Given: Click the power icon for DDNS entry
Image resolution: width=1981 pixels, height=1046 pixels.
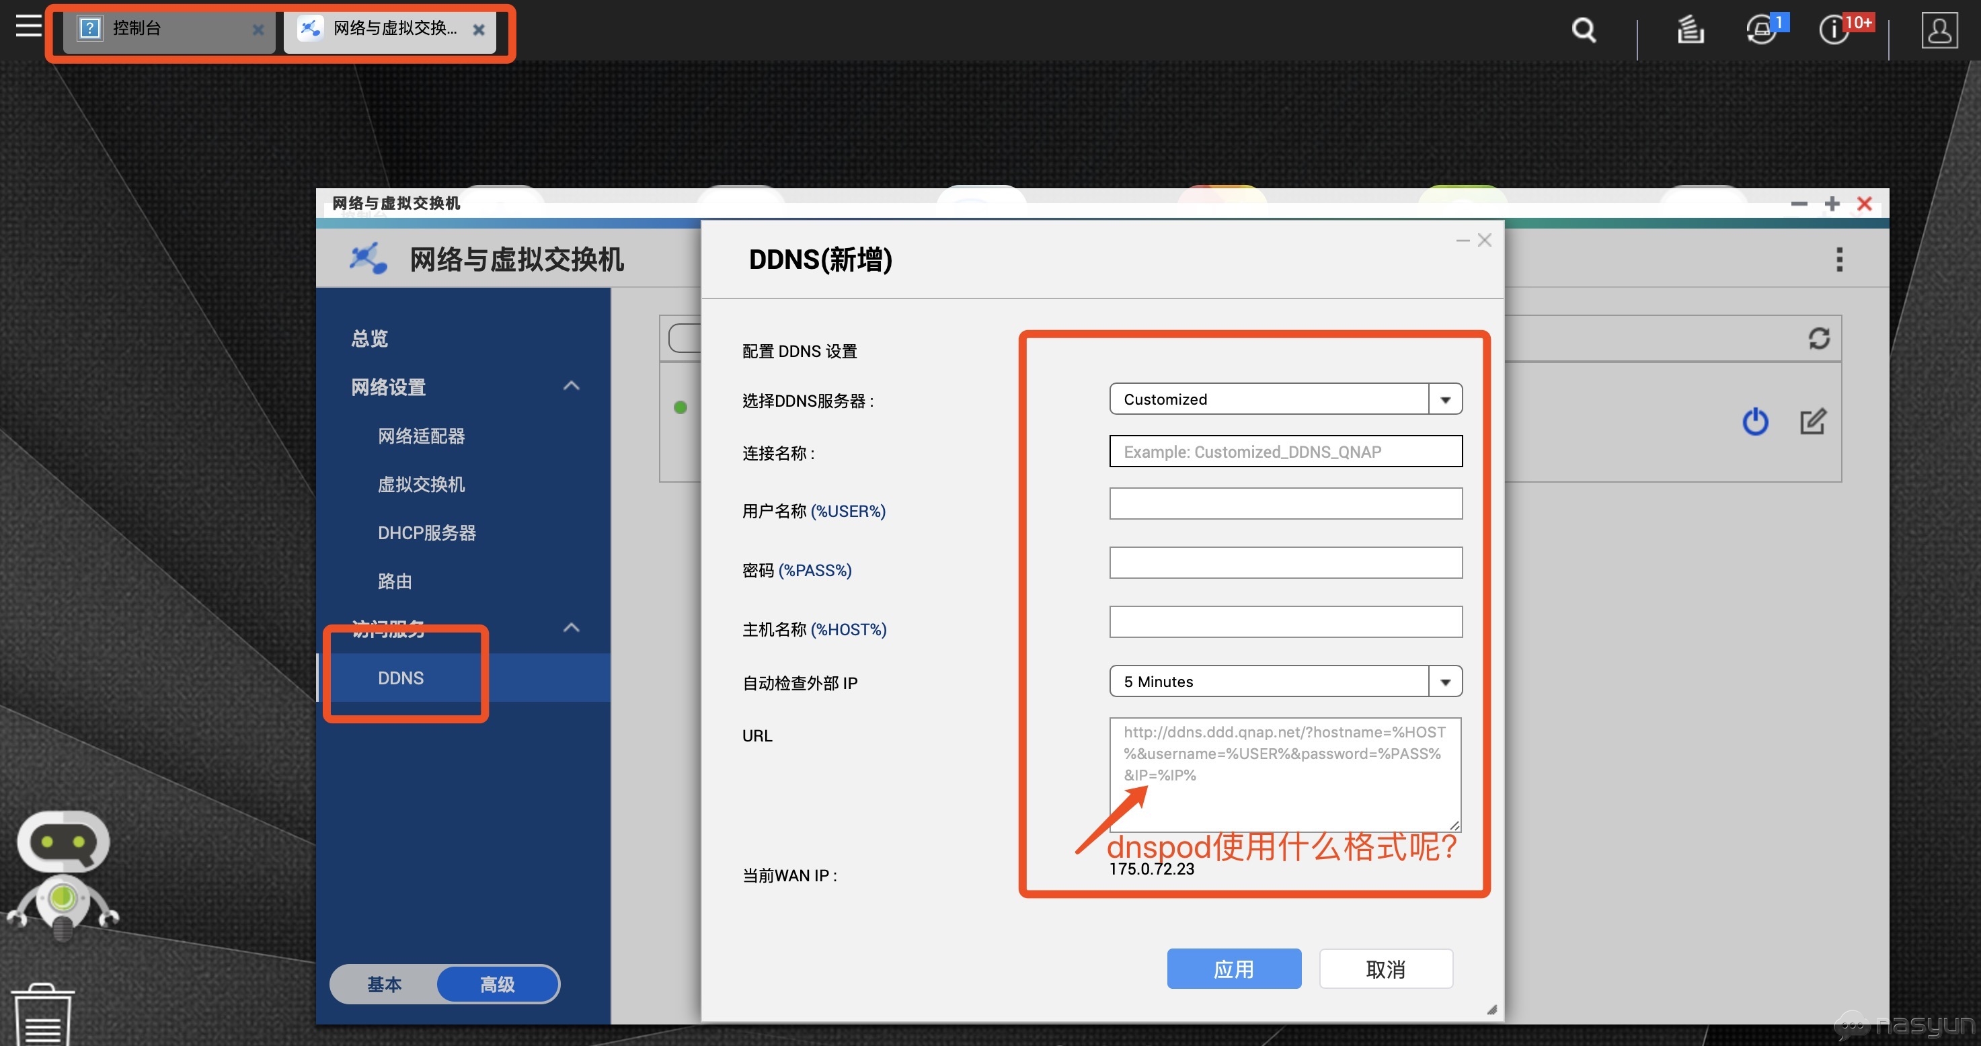Looking at the screenshot, I should point(1754,421).
